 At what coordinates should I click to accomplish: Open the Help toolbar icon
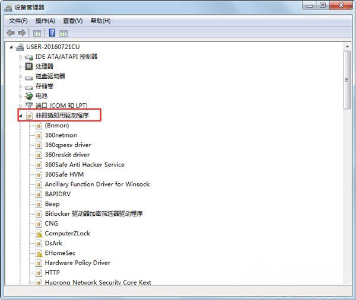[52, 33]
